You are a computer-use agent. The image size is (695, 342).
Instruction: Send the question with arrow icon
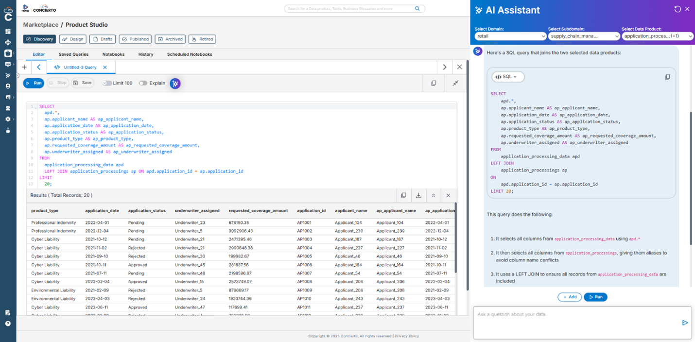[685, 323]
